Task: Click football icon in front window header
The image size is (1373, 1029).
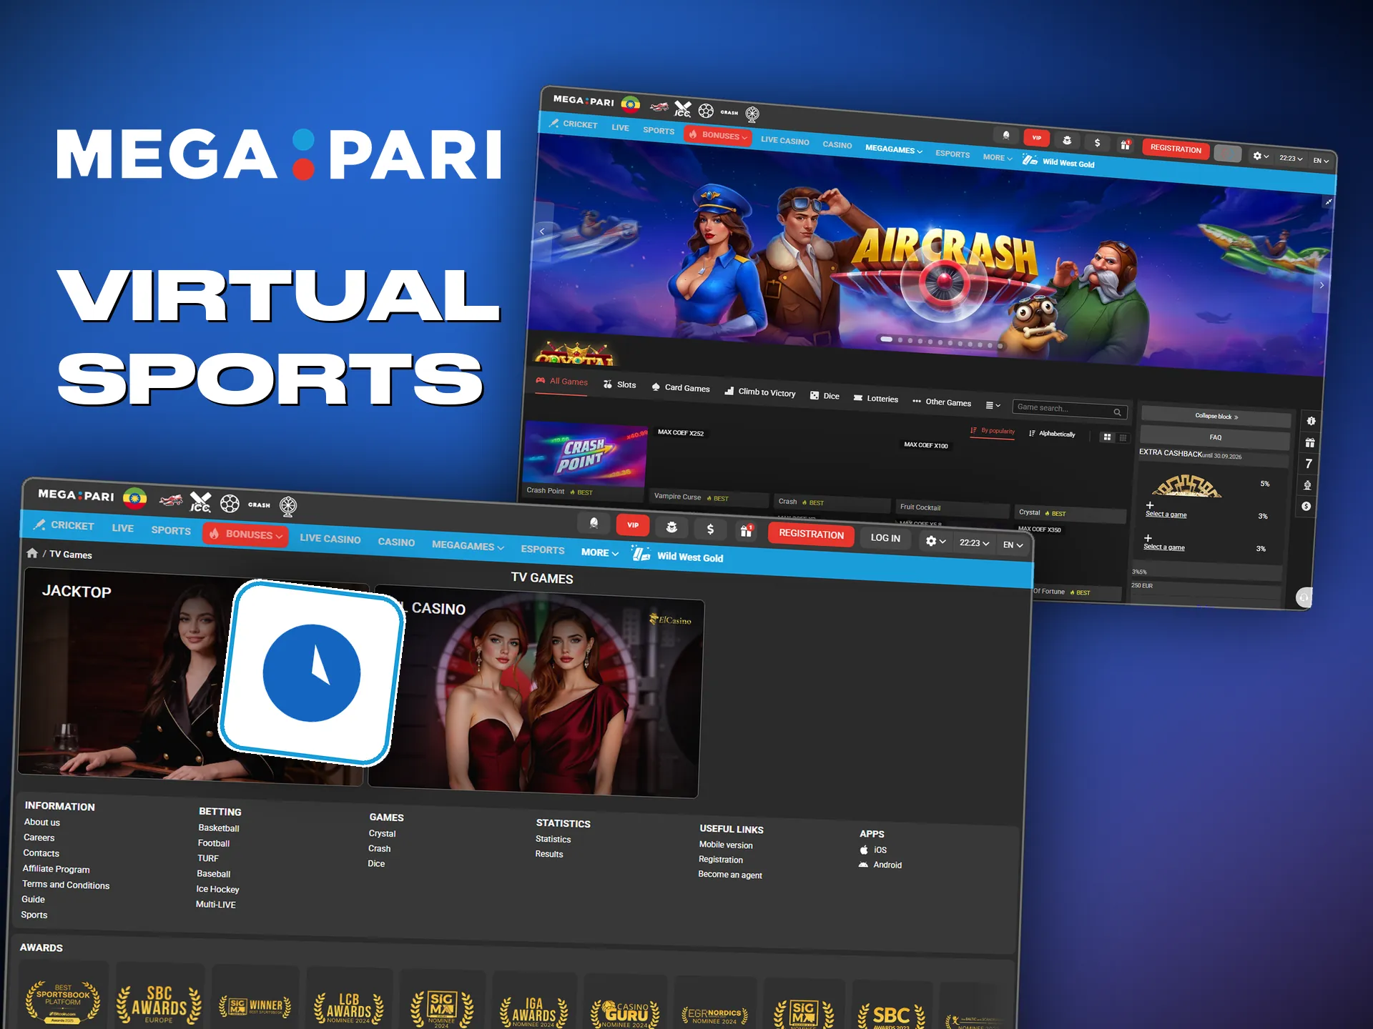Action: pyautogui.click(x=230, y=504)
